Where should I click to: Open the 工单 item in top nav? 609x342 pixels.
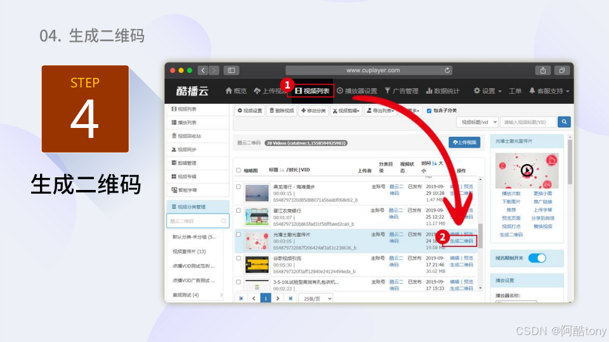(x=515, y=91)
